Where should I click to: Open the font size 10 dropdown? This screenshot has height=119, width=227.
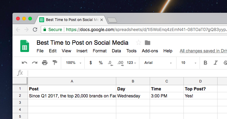(189, 63)
